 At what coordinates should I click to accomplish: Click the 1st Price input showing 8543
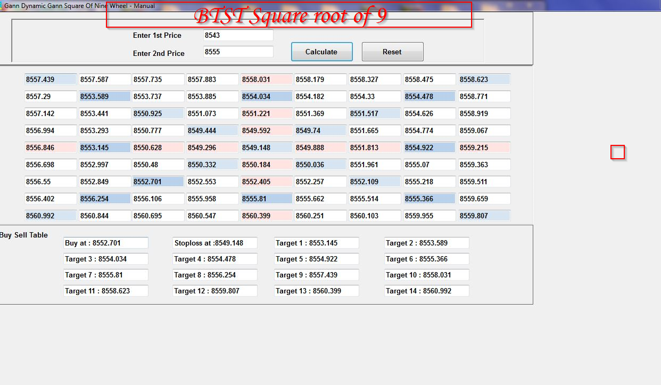[x=237, y=35]
